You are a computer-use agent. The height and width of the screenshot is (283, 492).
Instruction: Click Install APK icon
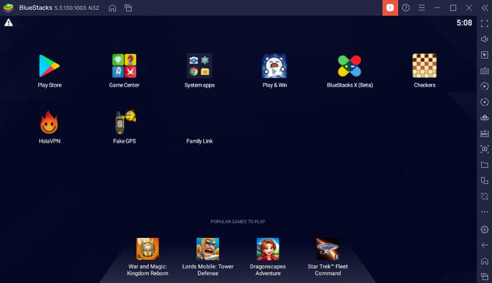(x=484, y=133)
